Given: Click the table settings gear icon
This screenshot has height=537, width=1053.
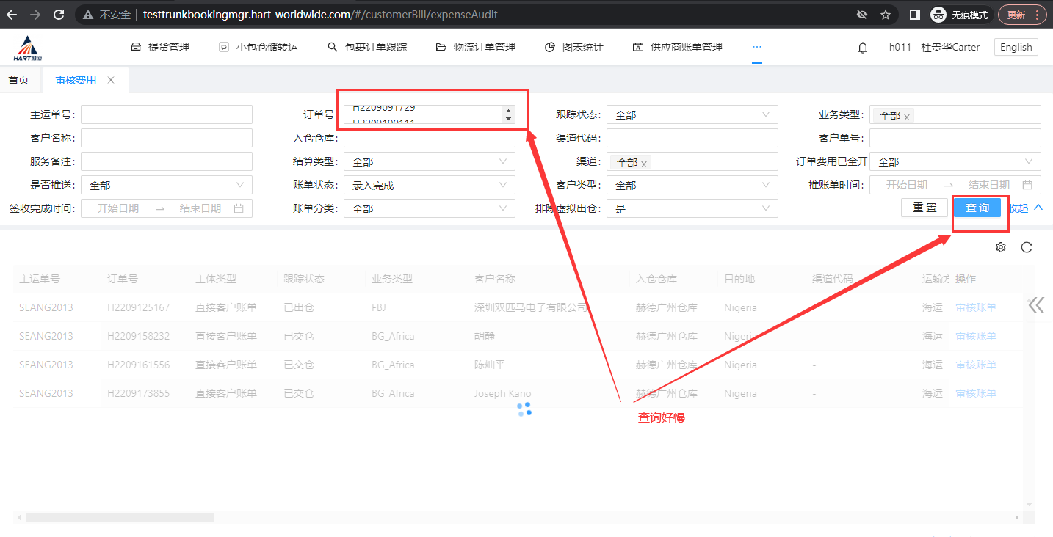Looking at the screenshot, I should coord(1000,247).
